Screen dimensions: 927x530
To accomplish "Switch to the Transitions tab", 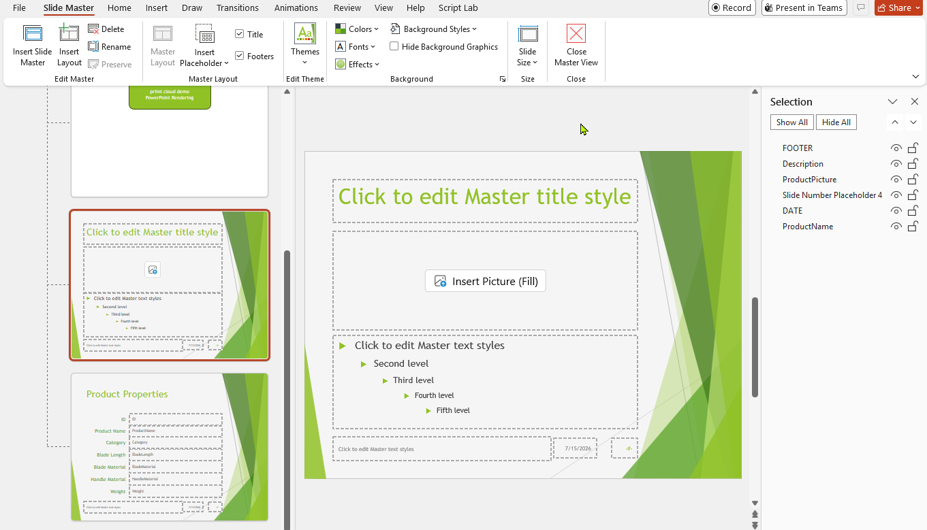I will [x=238, y=8].
